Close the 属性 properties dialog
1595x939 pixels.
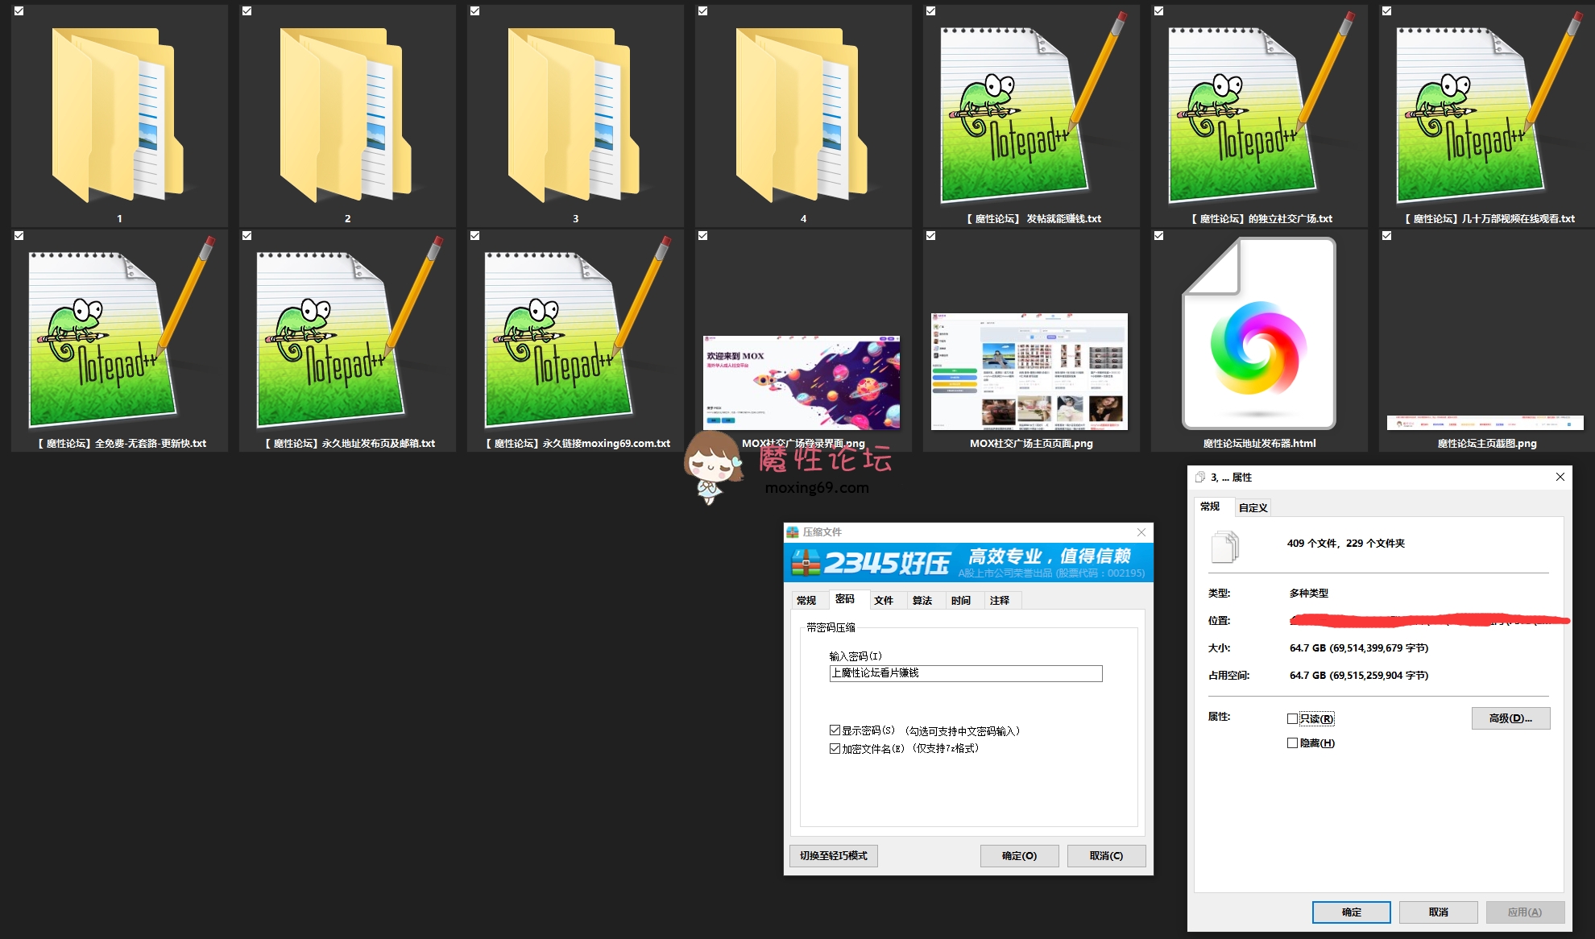tap(1560, 477)
